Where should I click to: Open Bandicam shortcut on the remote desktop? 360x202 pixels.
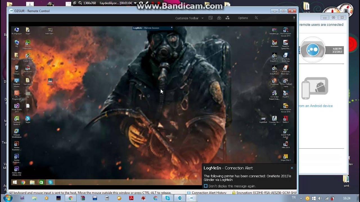pos(28,69)
